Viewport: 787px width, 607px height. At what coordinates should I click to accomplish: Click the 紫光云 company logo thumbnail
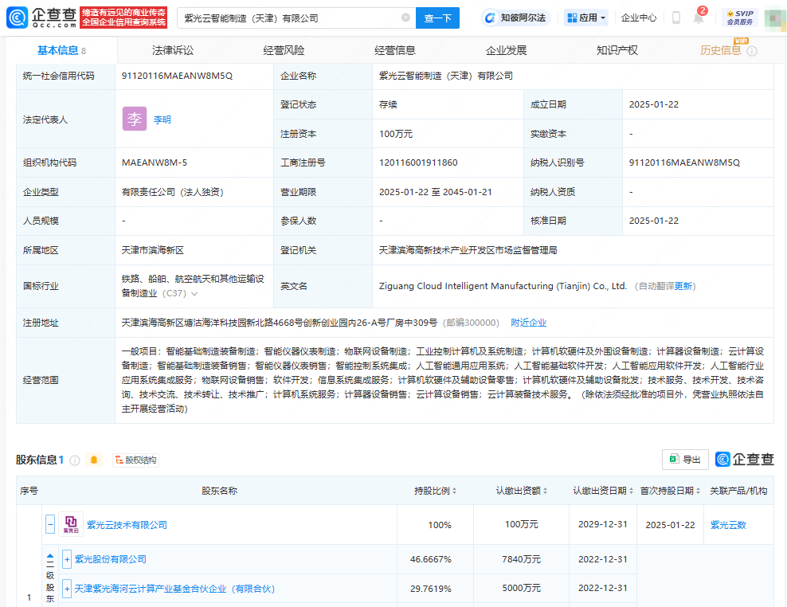point(71,525)
